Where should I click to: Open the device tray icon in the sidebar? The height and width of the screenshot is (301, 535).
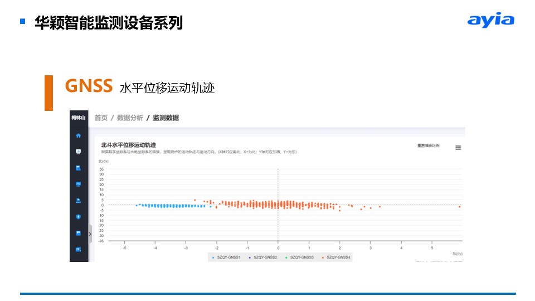(79, 200)
